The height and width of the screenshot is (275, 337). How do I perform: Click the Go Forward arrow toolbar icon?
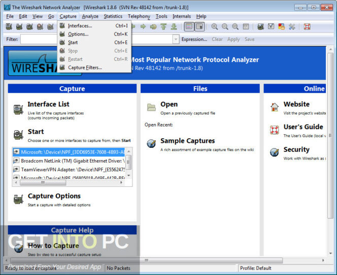click(143, 27)
